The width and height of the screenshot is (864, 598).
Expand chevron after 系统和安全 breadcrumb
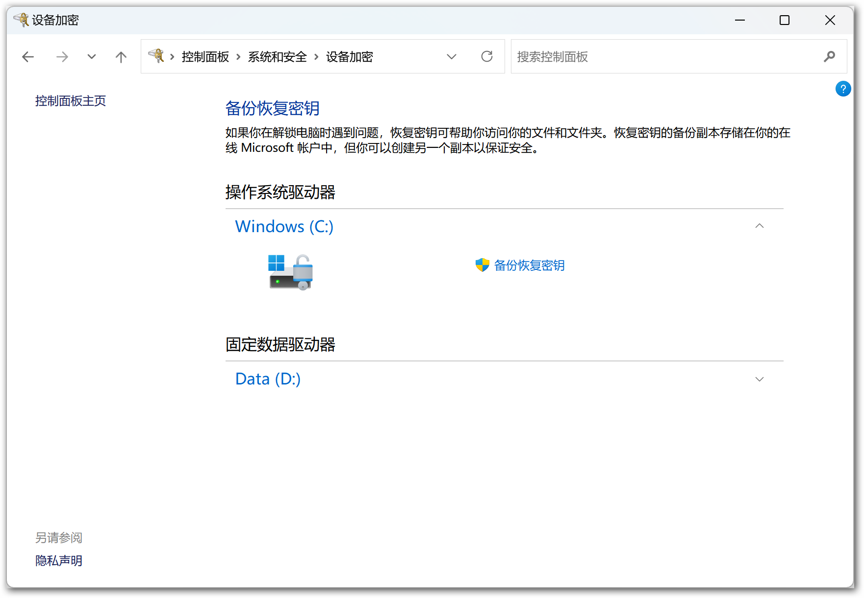pos(316,57)
